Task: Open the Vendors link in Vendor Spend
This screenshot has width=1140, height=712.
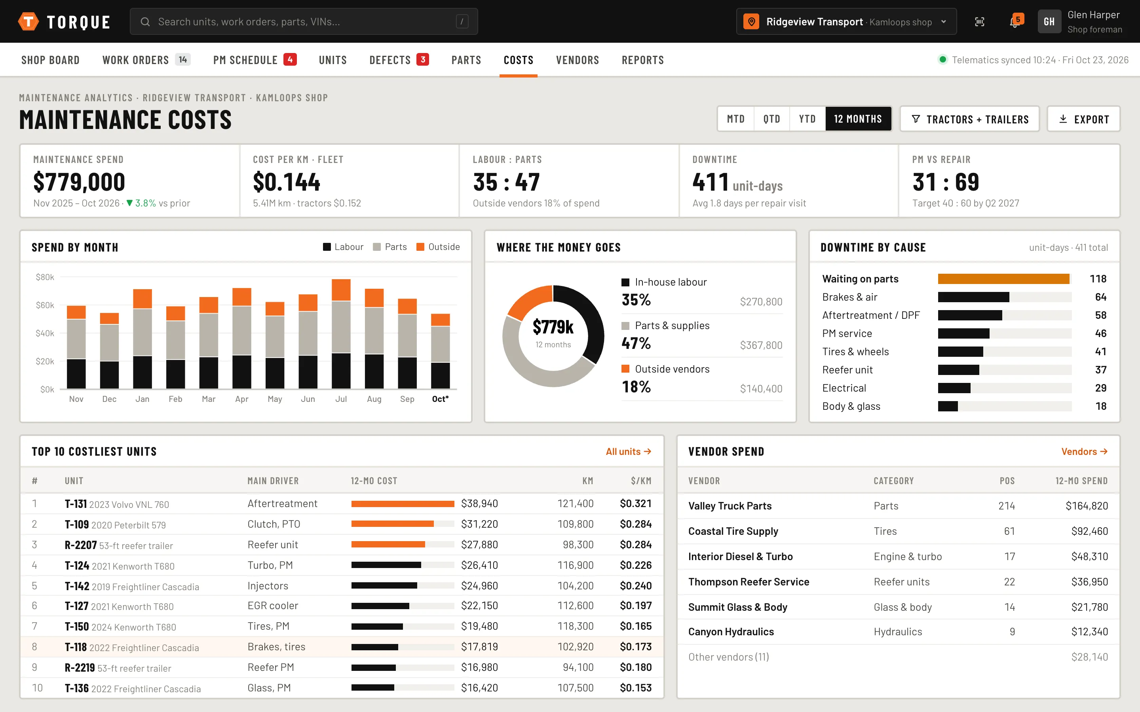Action: [1085, 452]
